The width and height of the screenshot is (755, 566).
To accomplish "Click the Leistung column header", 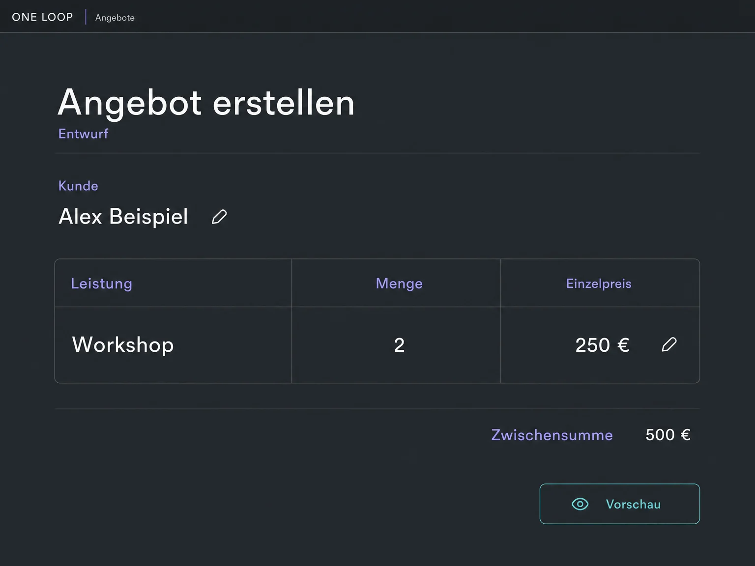I will point(101,283).
